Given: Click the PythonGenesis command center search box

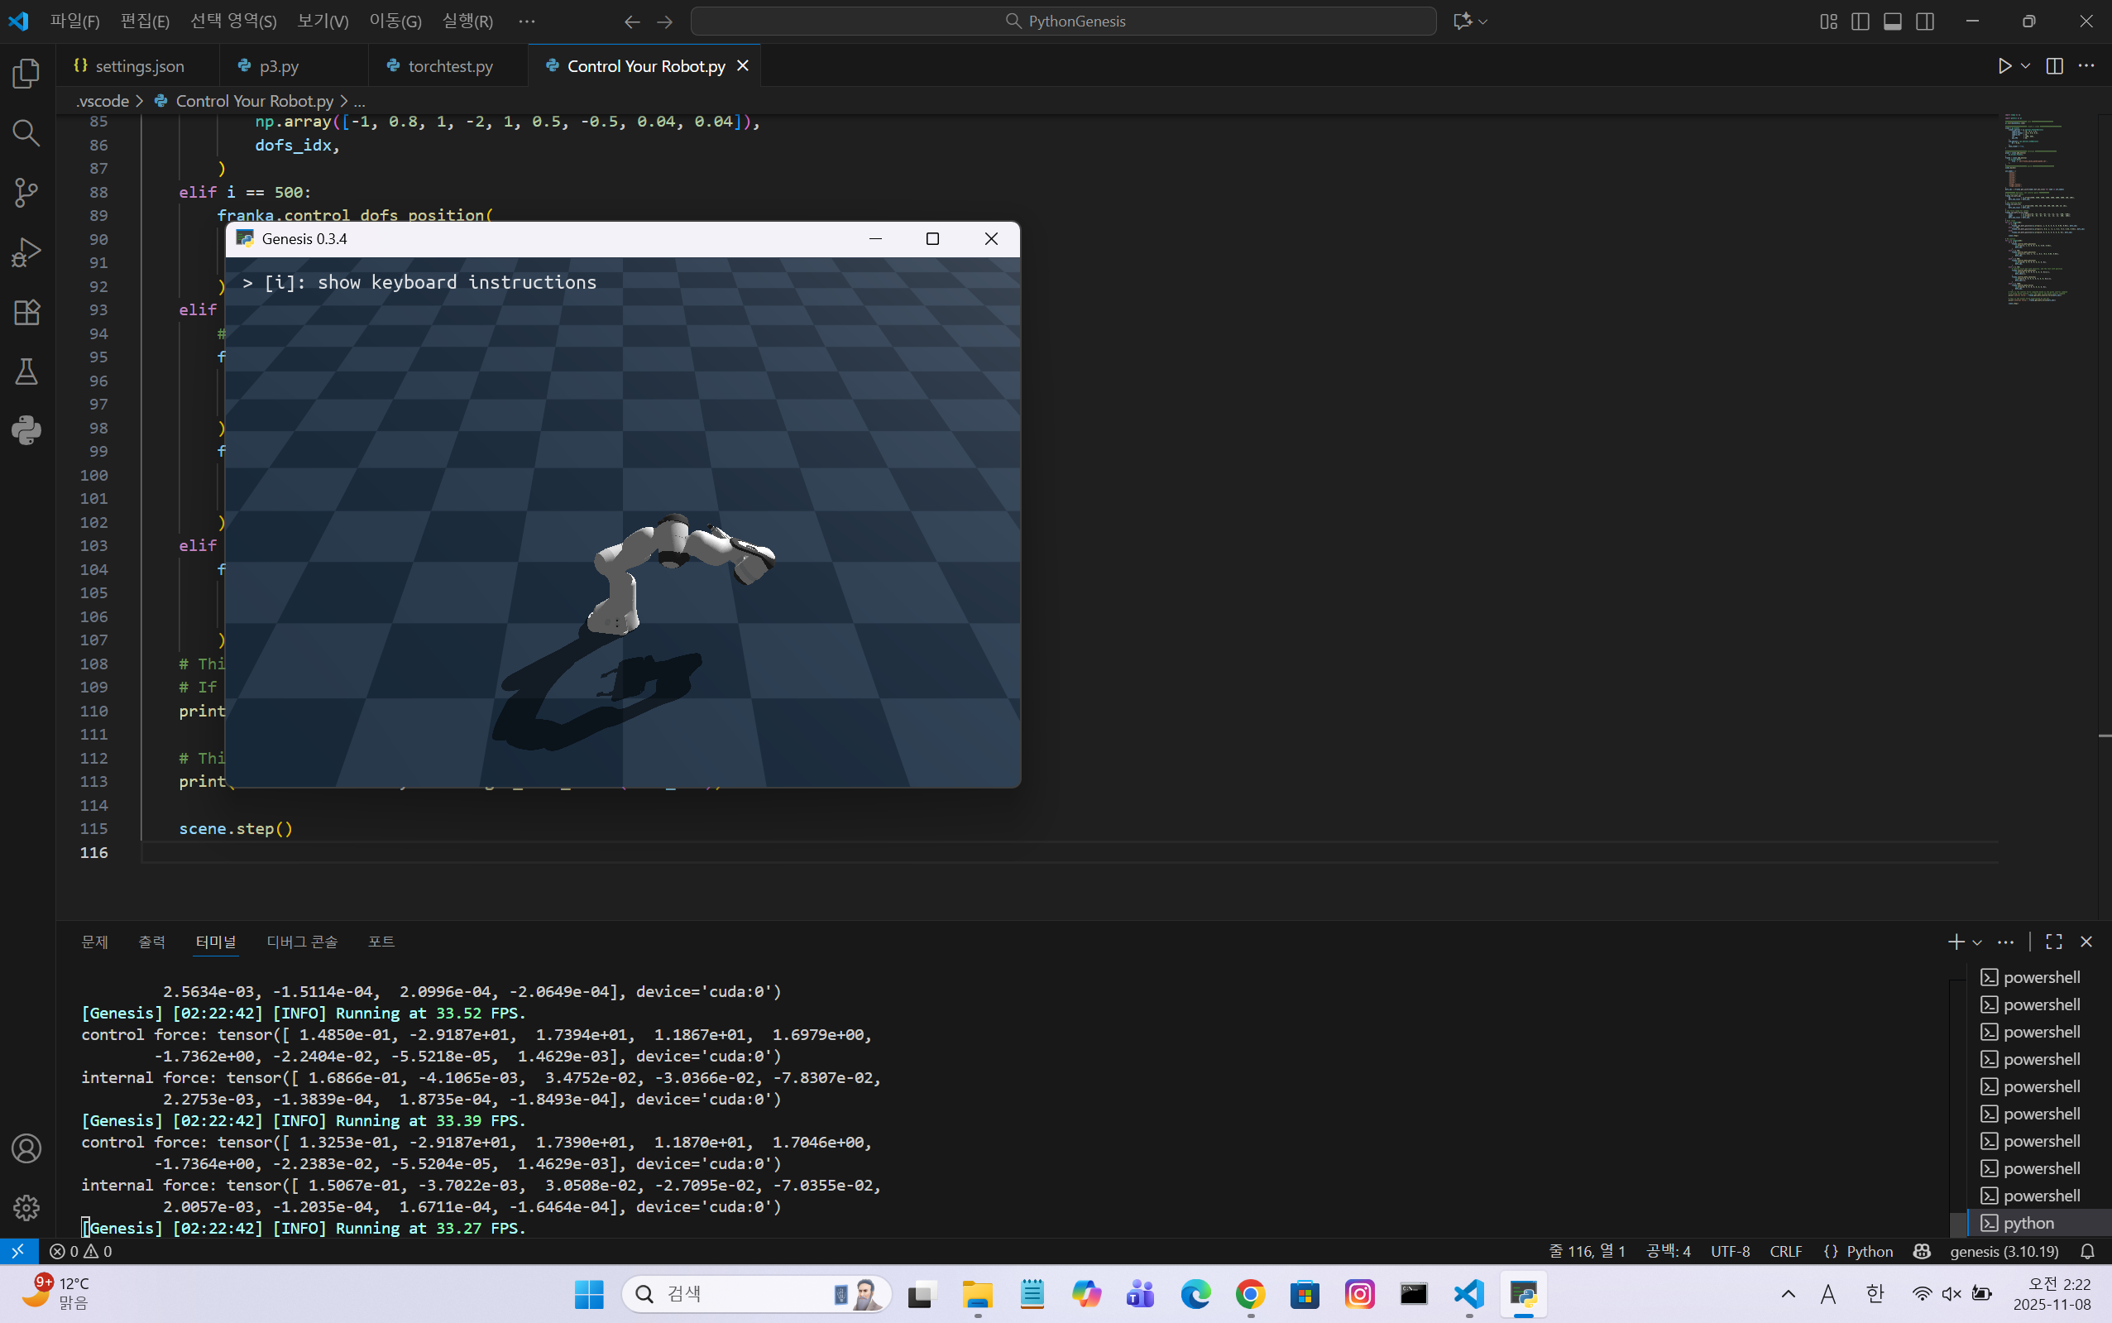Looking at the screenshot, I should tap(1063, 21).
